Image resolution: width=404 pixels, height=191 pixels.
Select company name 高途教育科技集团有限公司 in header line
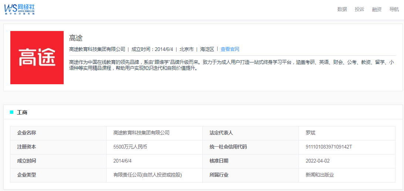click(x=97, y=49)
